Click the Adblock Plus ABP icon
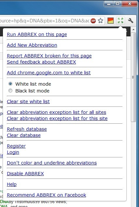This screenshot has height=207, width=139. coord(93,21)
